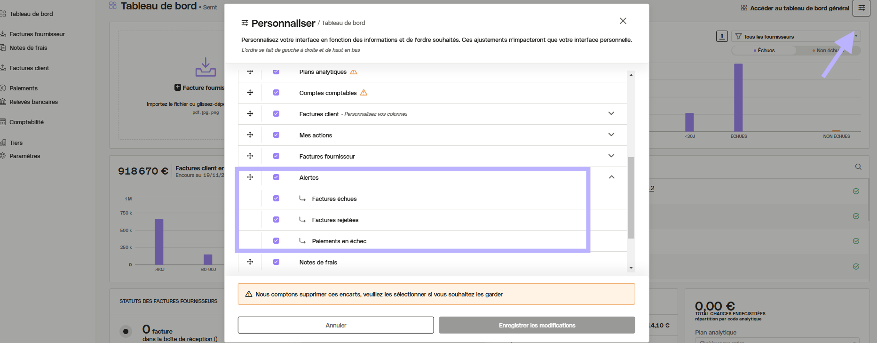Open the Tous les fournisseurs dropdown
Image resolution: width=877 pixels, height=343 pixels.
pos(796,37)
